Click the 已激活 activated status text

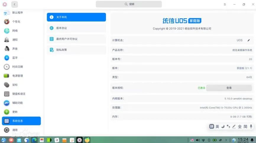tap(201, 88)
